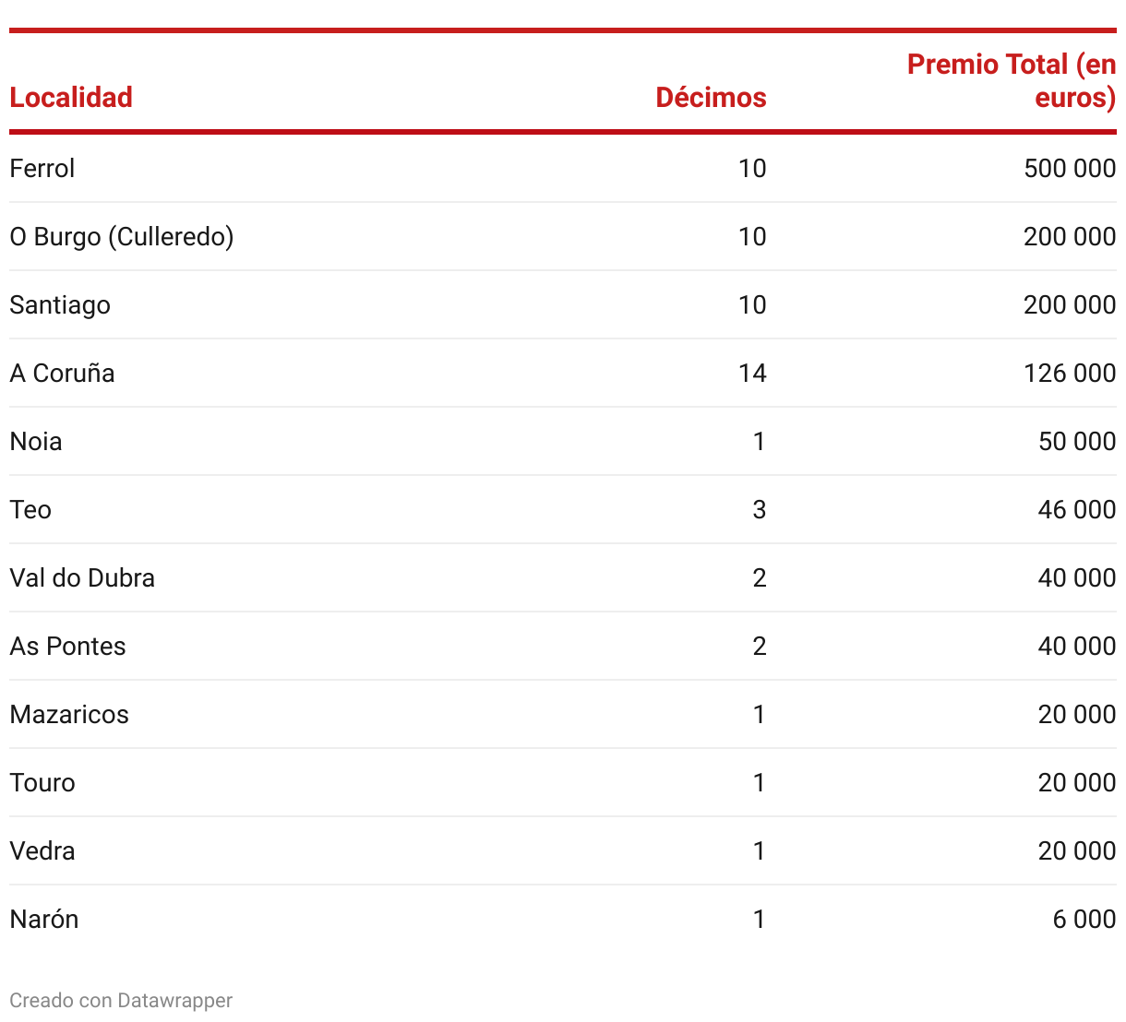Viewport: 1126px width, 1022px height.
Task: Select the Mazaricos locality cell
Action: (69, 714)
